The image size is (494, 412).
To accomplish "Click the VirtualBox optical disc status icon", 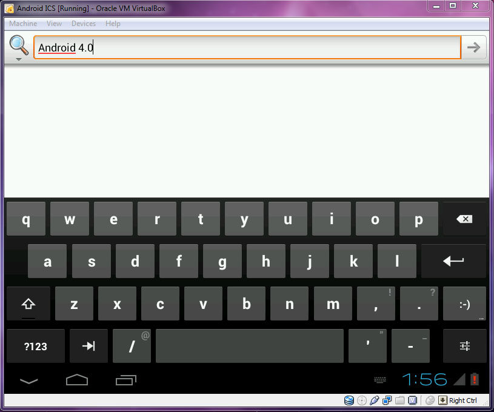I will 362,400.
